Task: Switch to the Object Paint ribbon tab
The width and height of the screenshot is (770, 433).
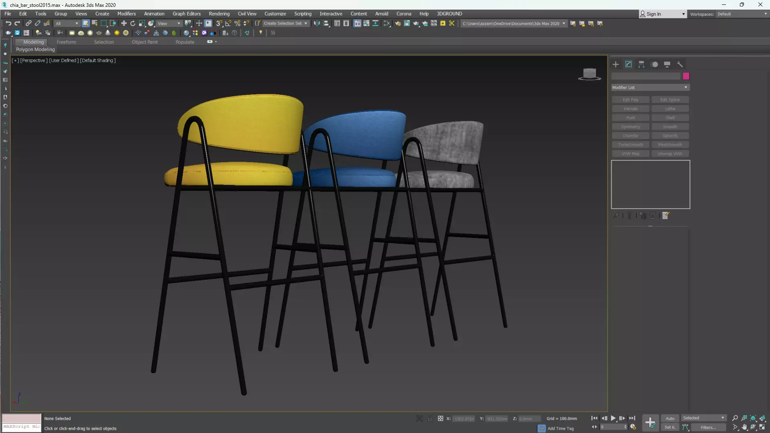Action: point(144,42)
